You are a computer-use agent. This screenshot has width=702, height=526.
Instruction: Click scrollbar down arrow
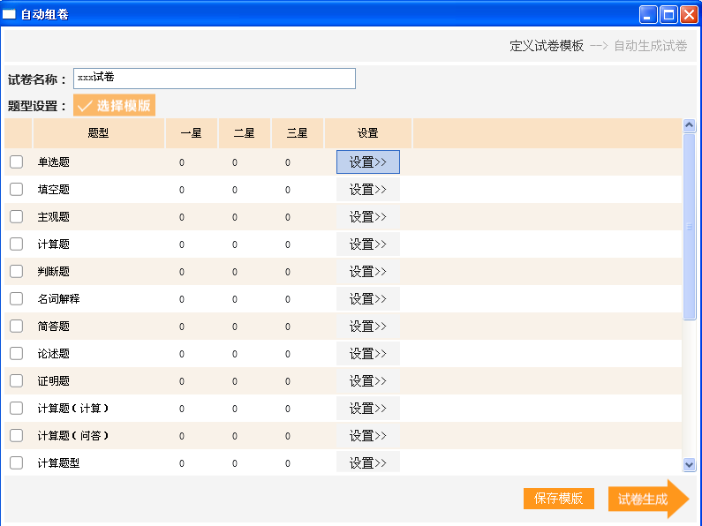[x=689, y=465]
